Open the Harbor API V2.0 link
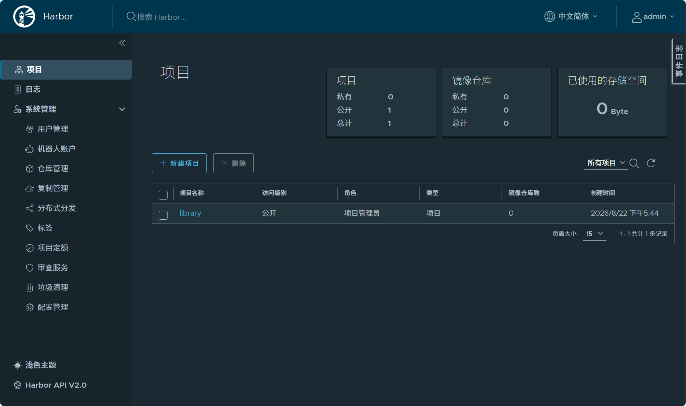Viewport: 686px width, 406px height. [56, 385]
